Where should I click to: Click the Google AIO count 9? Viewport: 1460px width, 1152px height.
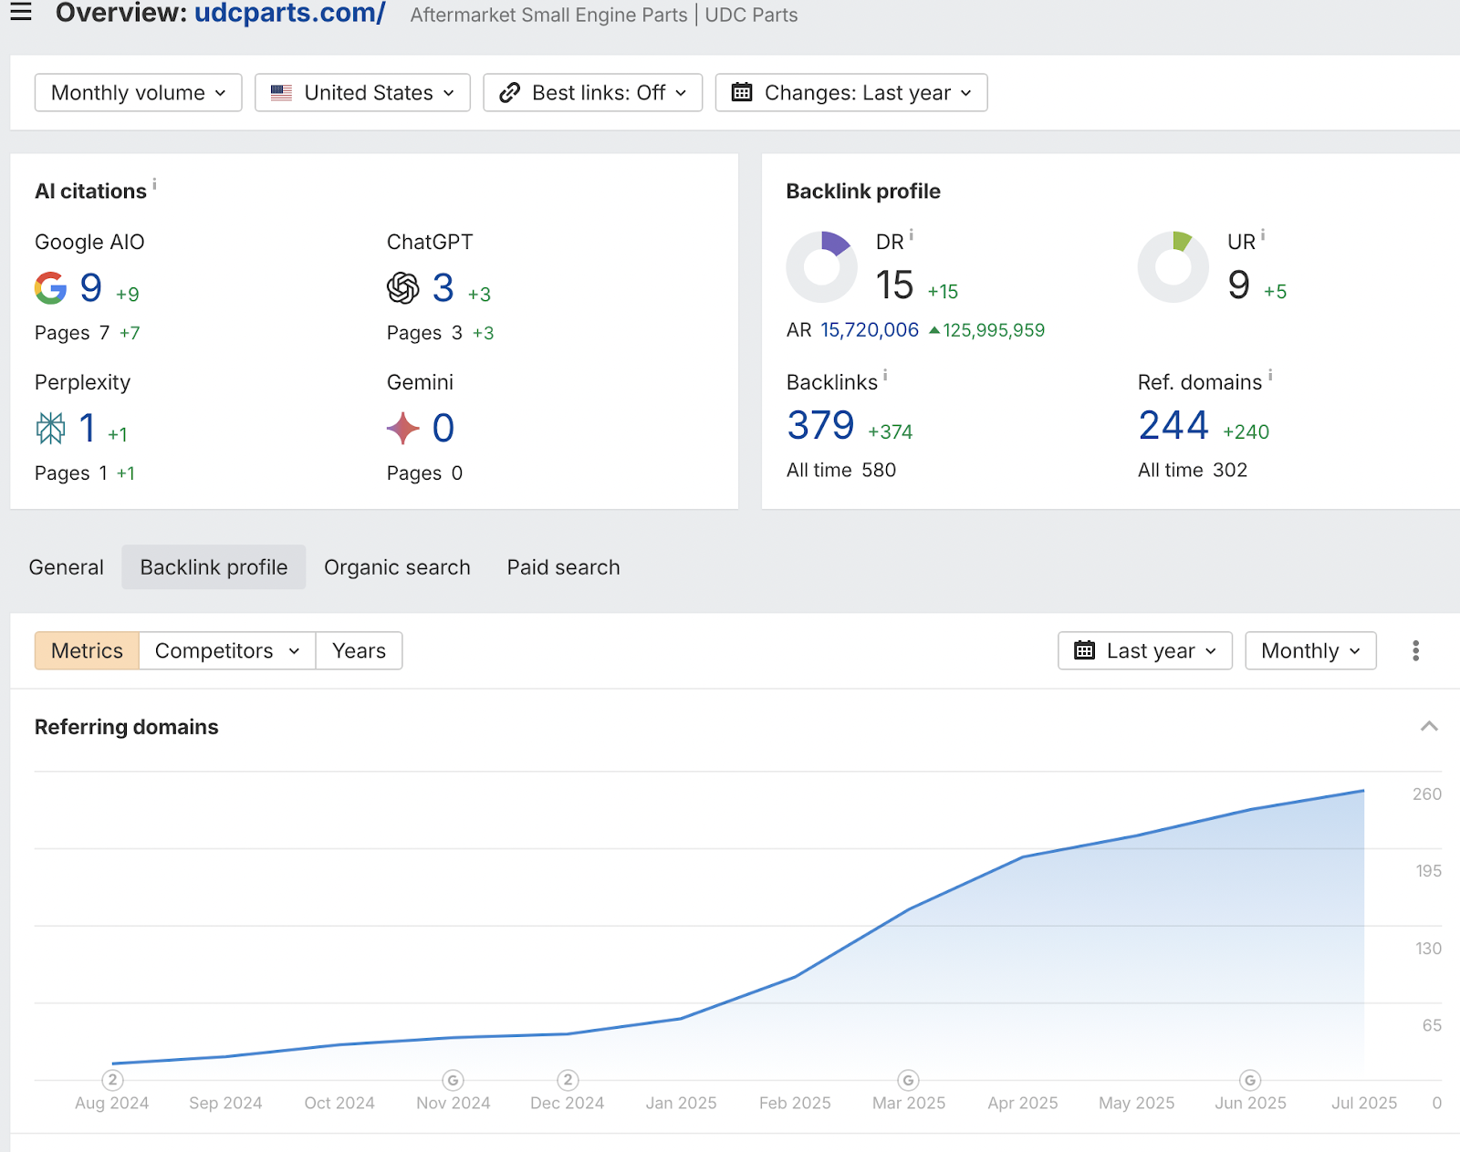coord(91,288)
